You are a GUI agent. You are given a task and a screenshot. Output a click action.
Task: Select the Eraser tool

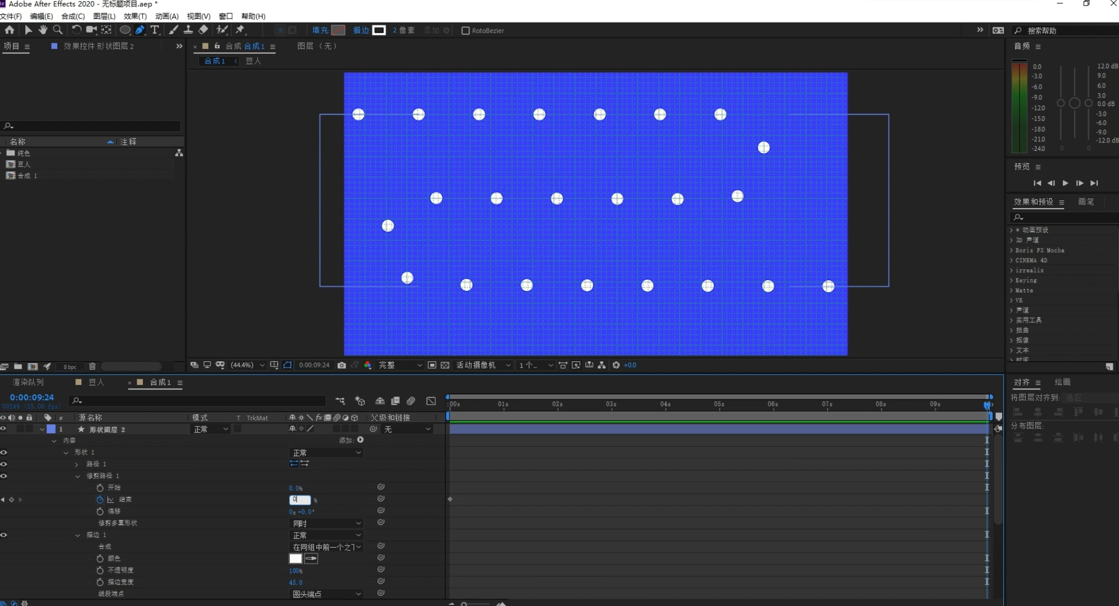click(x=203, y=30)
